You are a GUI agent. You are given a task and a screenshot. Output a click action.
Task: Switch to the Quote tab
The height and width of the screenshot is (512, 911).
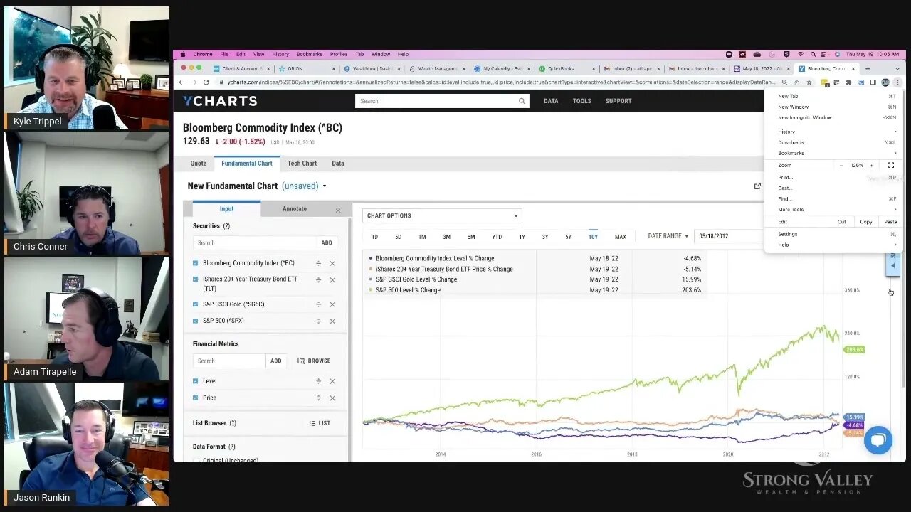(x=199, y=164)
